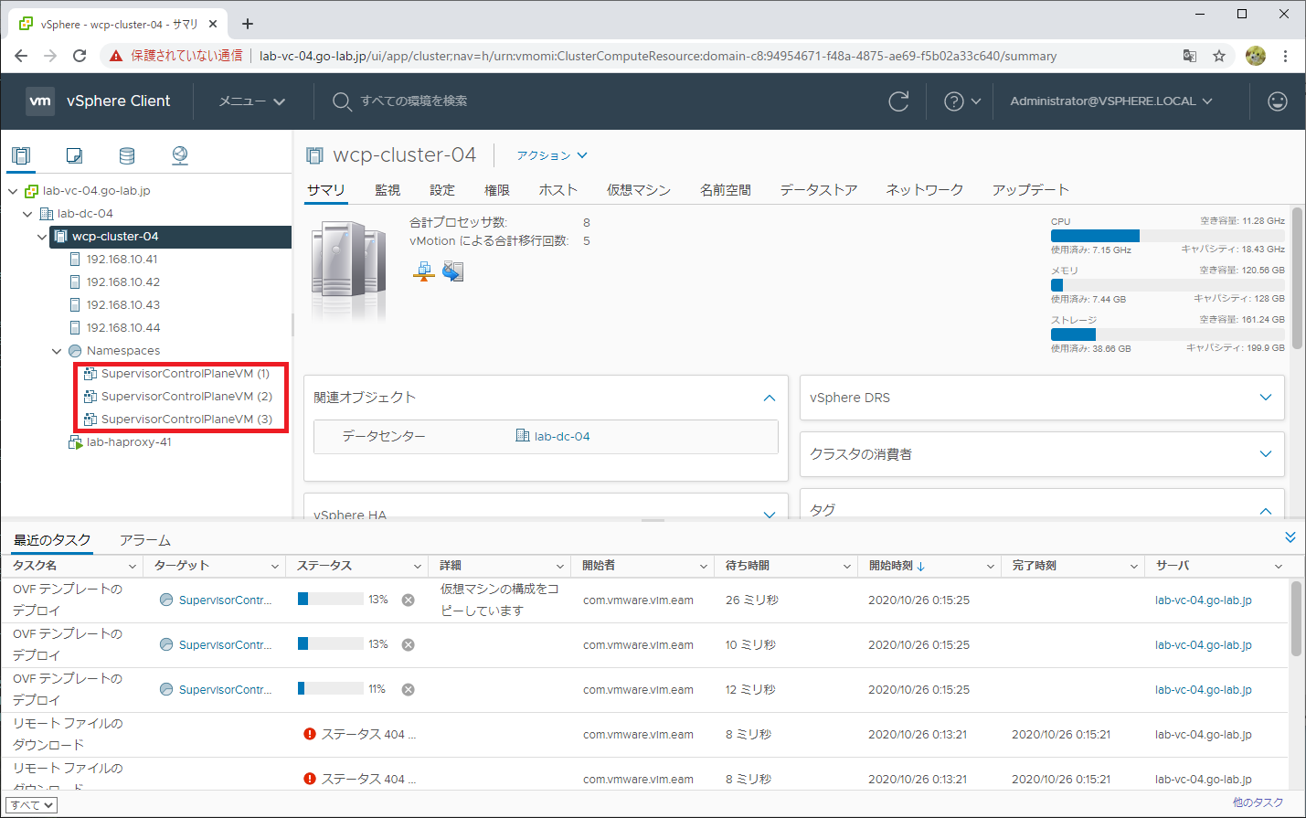1306x818 pixels.
Task: Bookmark this page with the star icon
Action: point(1219,56)
